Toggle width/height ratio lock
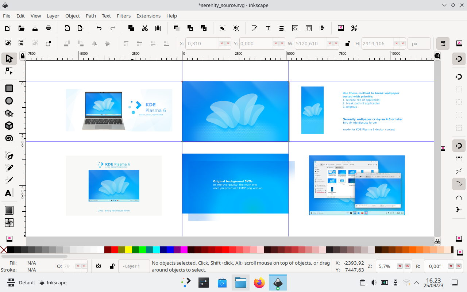The height and width of the screenshot is (292, 467). (x=348, y=43)
